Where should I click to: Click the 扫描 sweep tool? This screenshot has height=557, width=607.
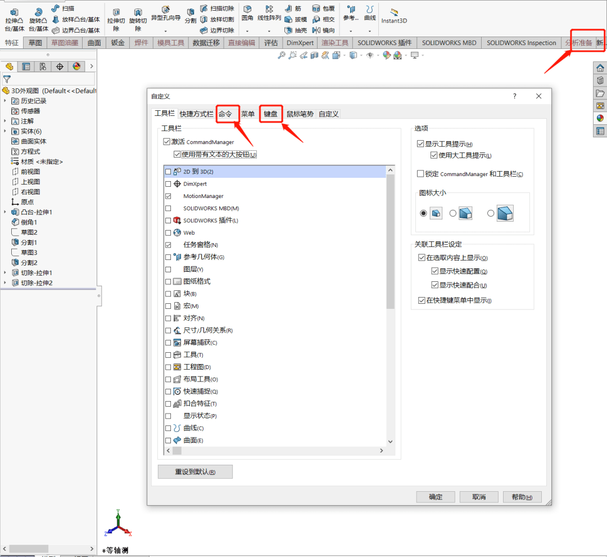click(63, 8)
